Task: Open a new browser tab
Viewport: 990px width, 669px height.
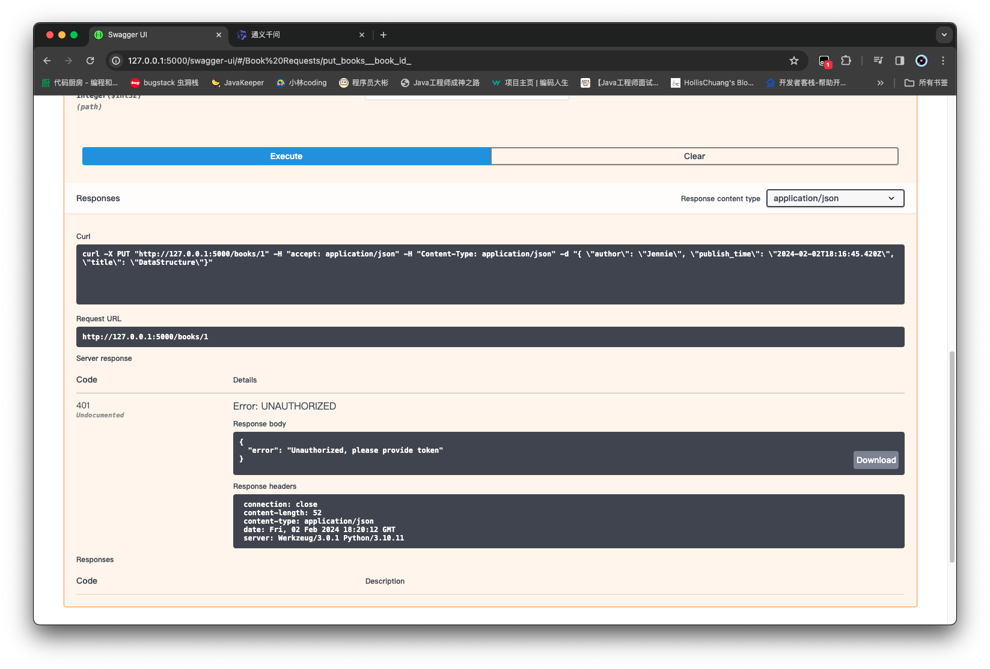Action: 383,35
